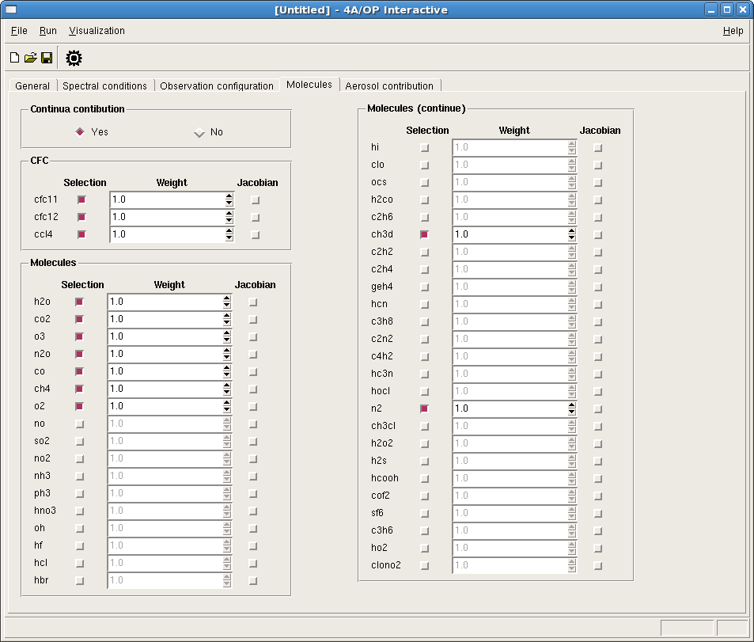Deselect the co2 molecule checkbox

click(x=79, y=319)
